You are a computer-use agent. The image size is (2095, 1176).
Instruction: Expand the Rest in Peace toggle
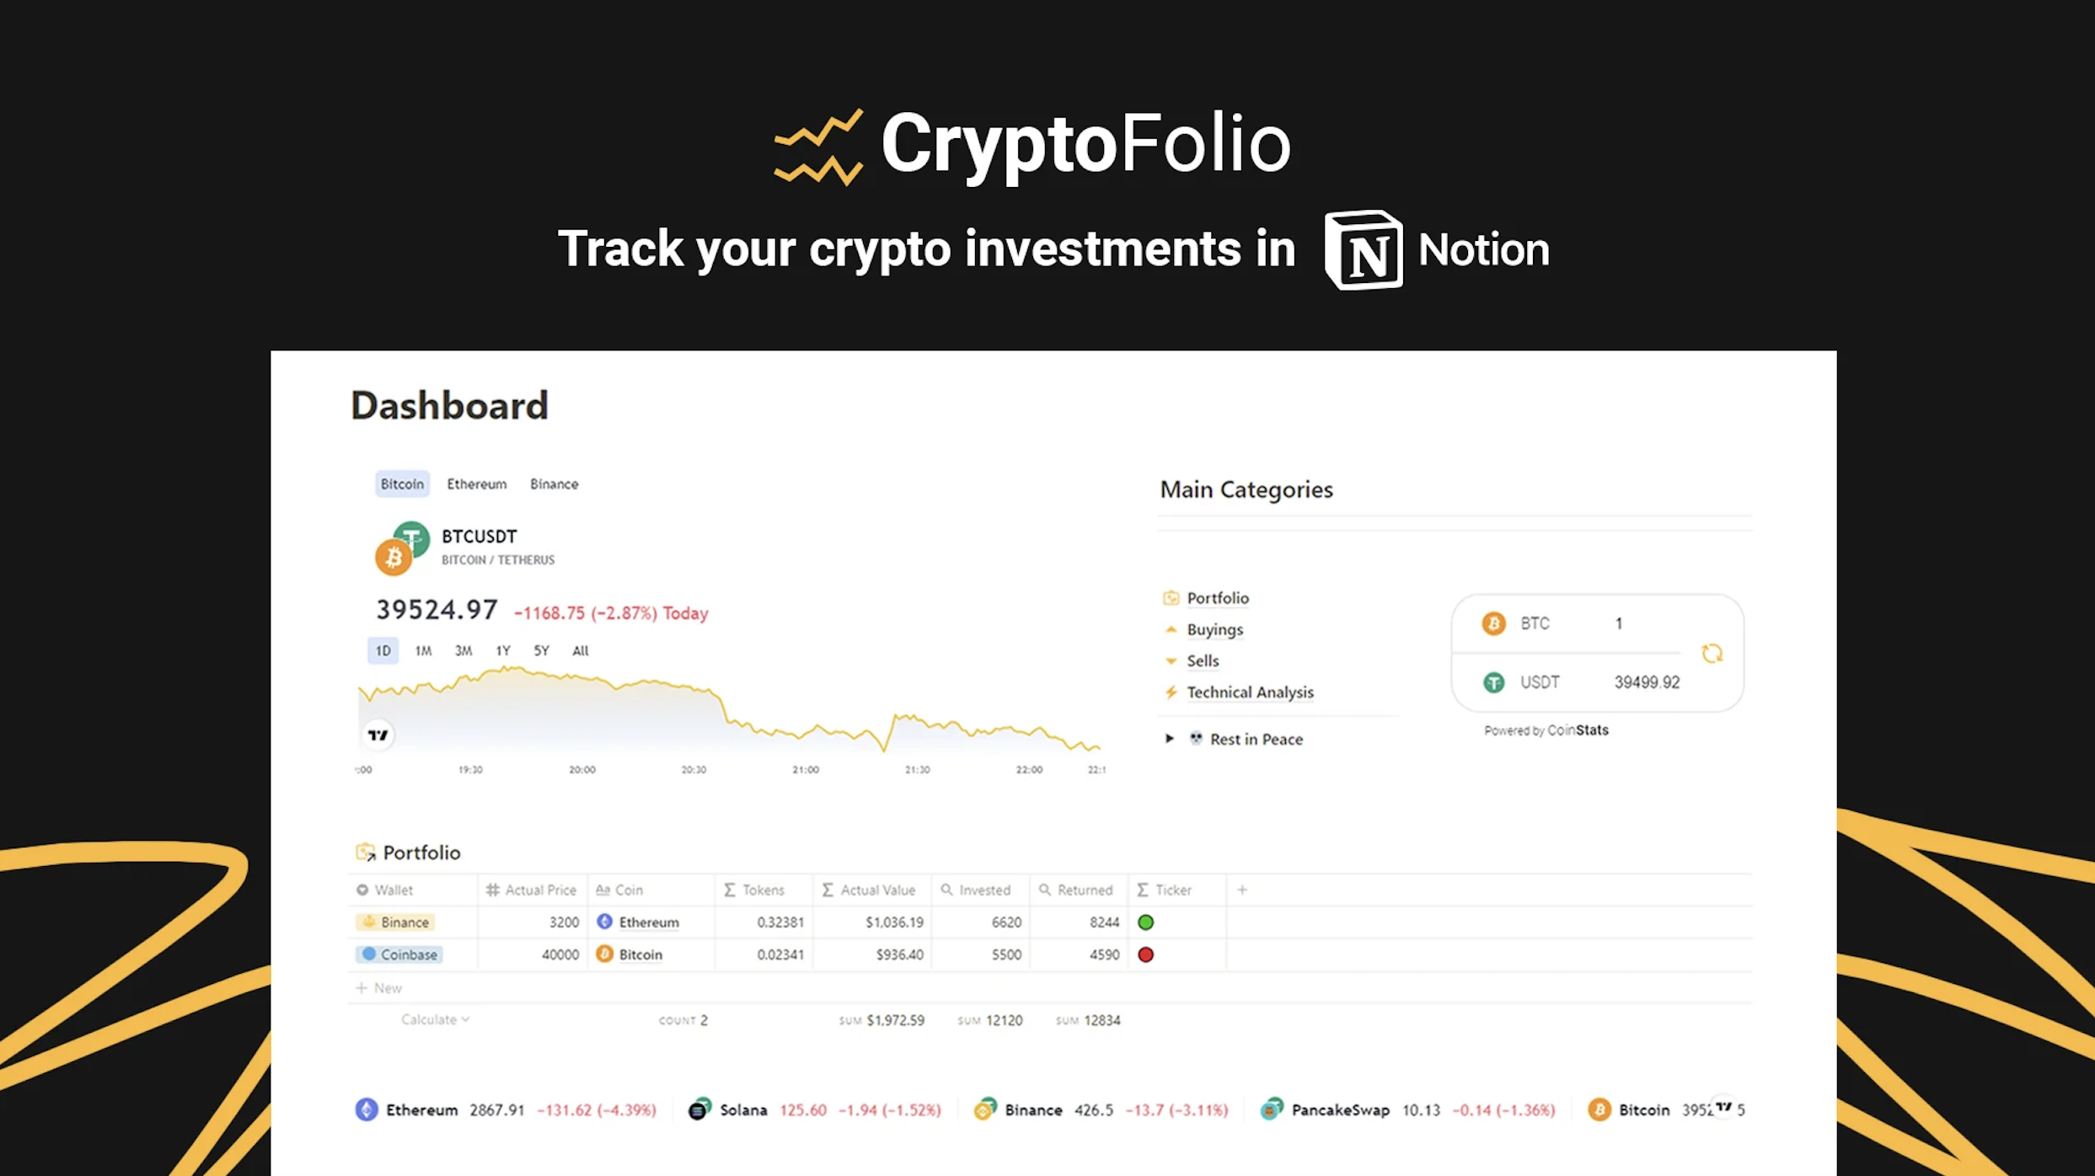(1170, 739)
